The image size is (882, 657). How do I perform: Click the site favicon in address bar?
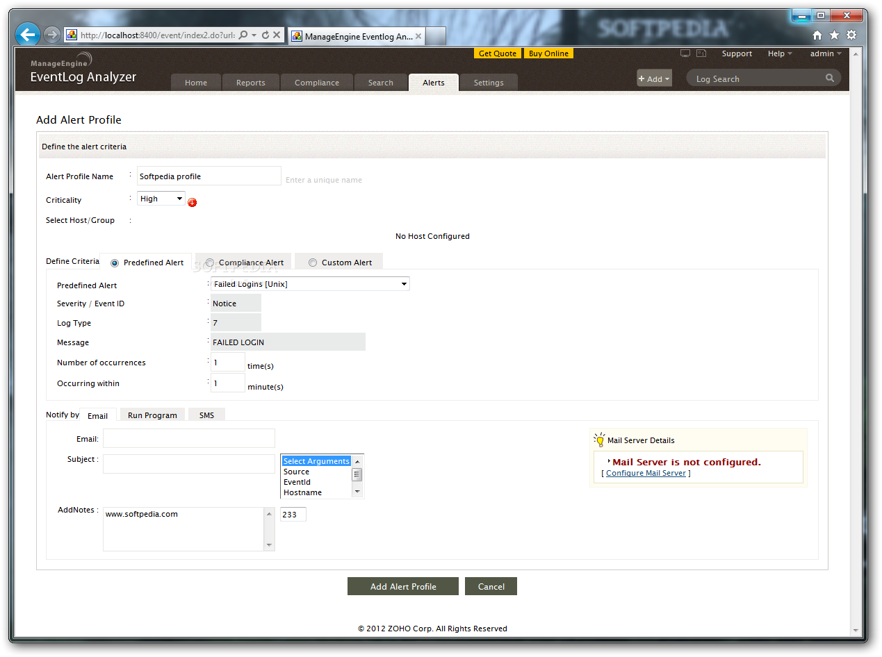pos(72,35)
